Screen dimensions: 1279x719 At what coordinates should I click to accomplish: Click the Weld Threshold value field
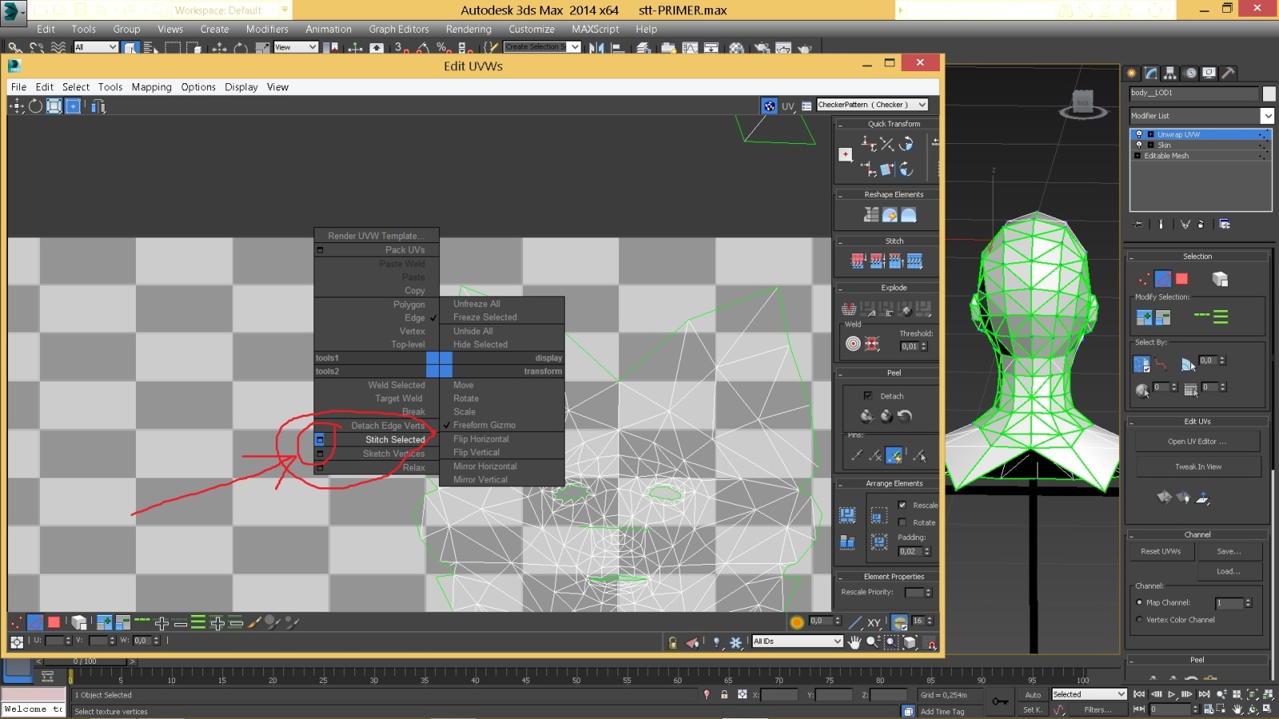[910, 346]
